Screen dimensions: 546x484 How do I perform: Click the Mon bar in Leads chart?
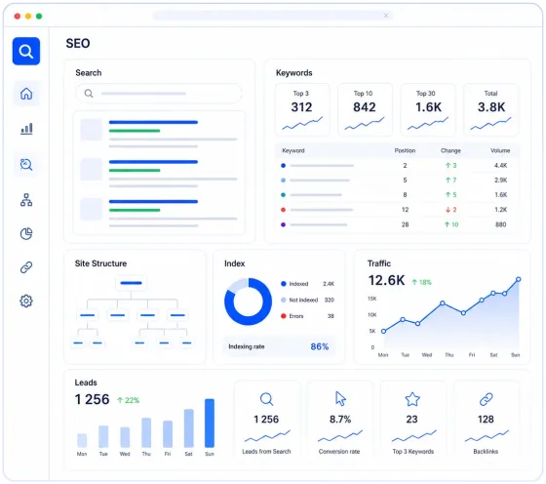[x=82, y=440]
